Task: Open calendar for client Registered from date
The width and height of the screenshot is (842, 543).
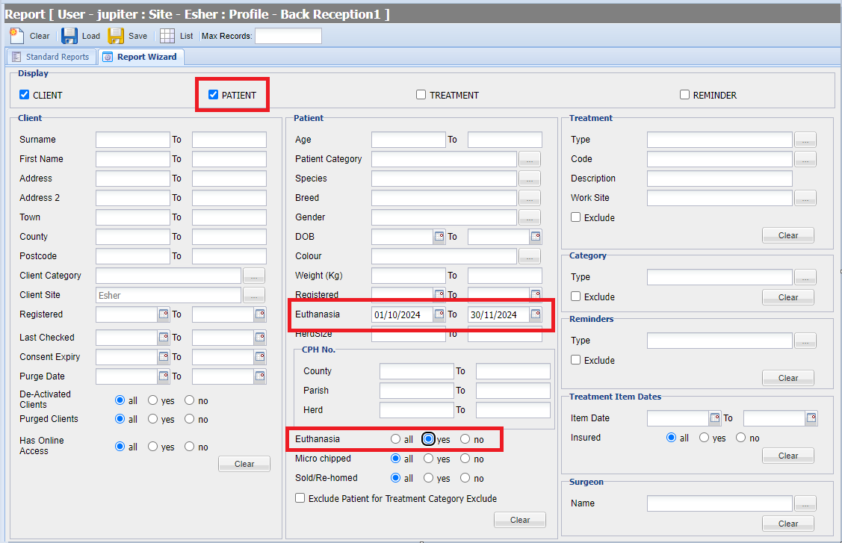Action: [x=164, y=314]
